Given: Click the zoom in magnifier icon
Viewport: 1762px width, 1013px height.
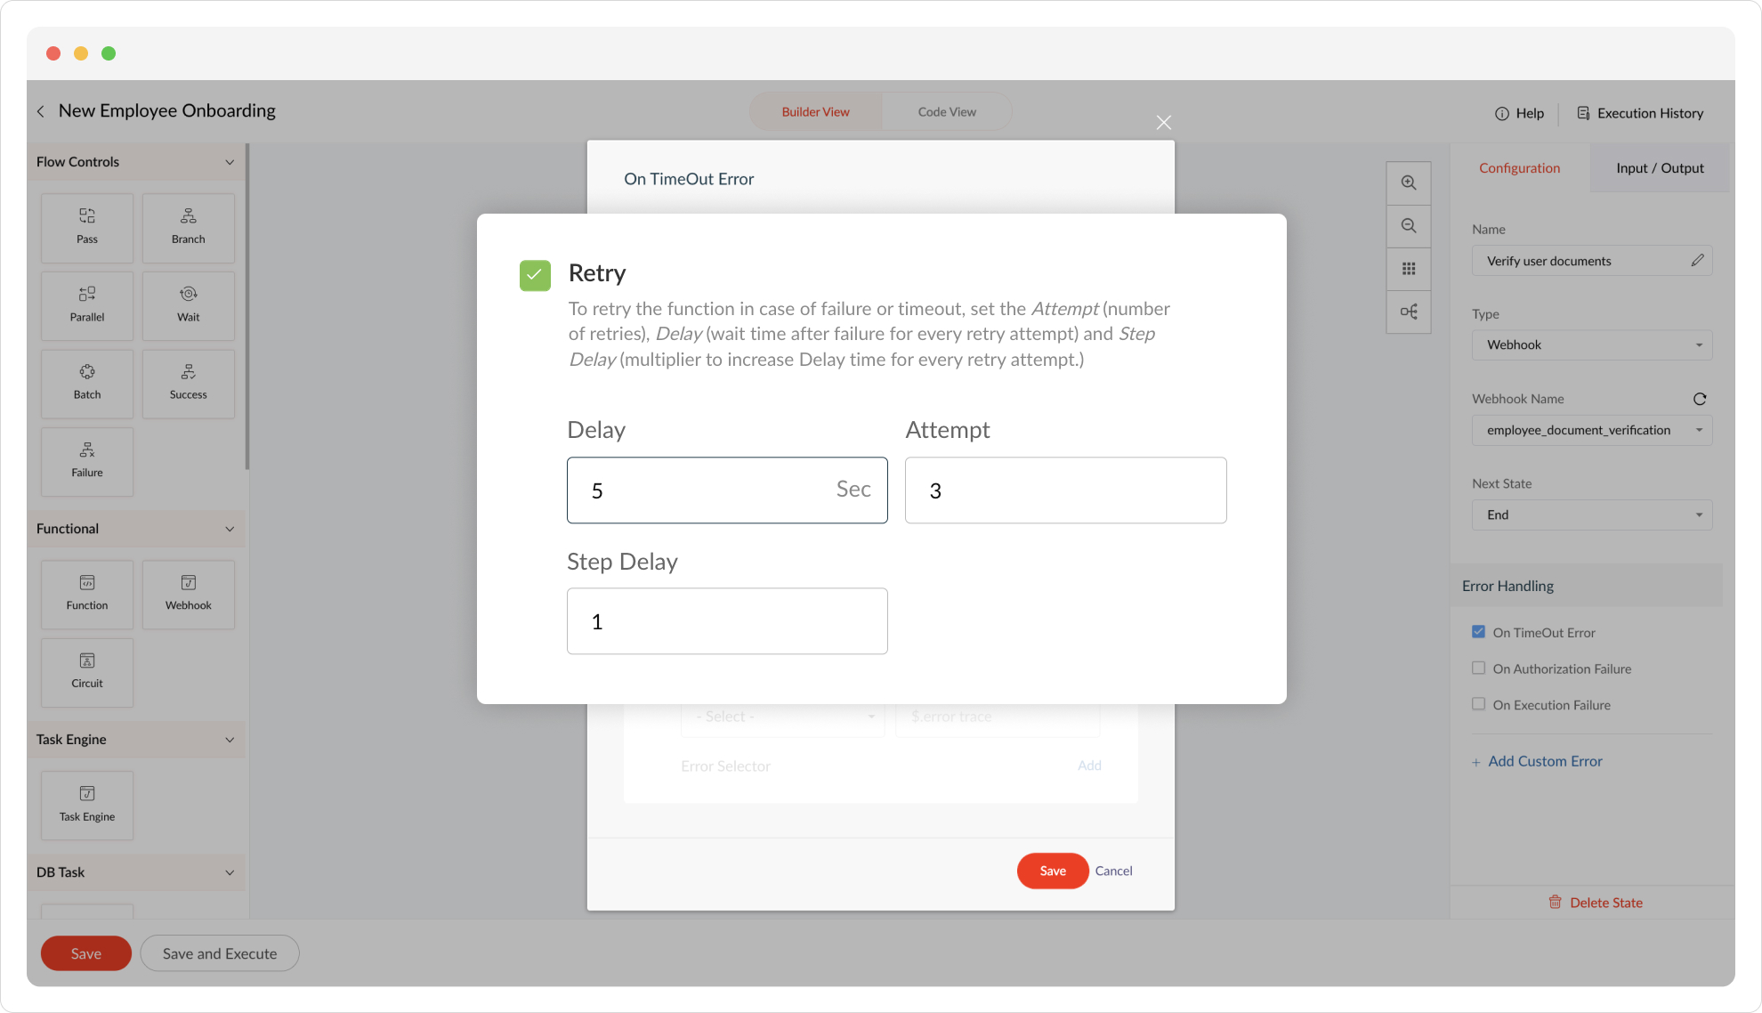Looking at the screenshot, I should [1408, 182].
